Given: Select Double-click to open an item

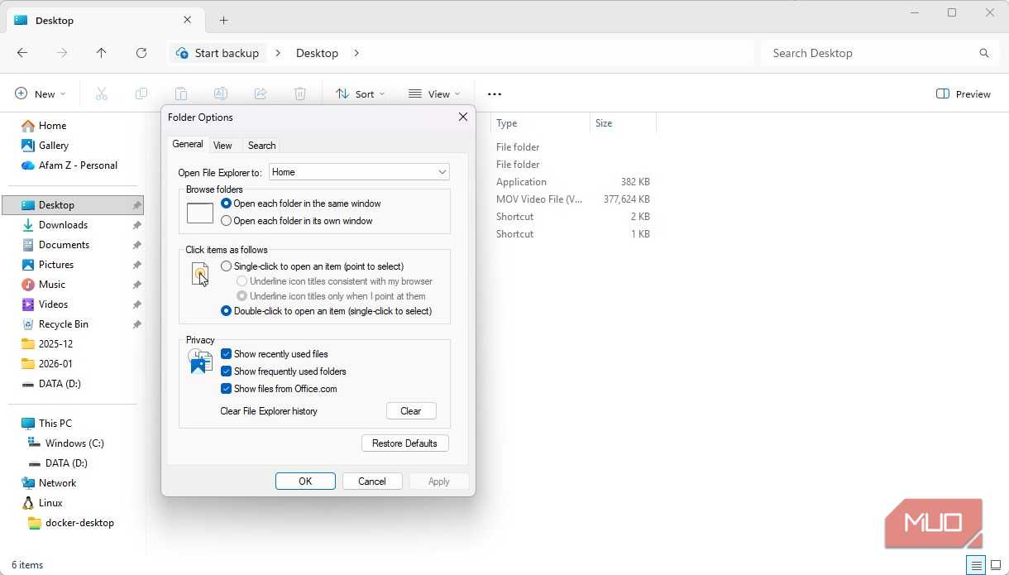Looking at the screenshot, I should pos(227,311).
